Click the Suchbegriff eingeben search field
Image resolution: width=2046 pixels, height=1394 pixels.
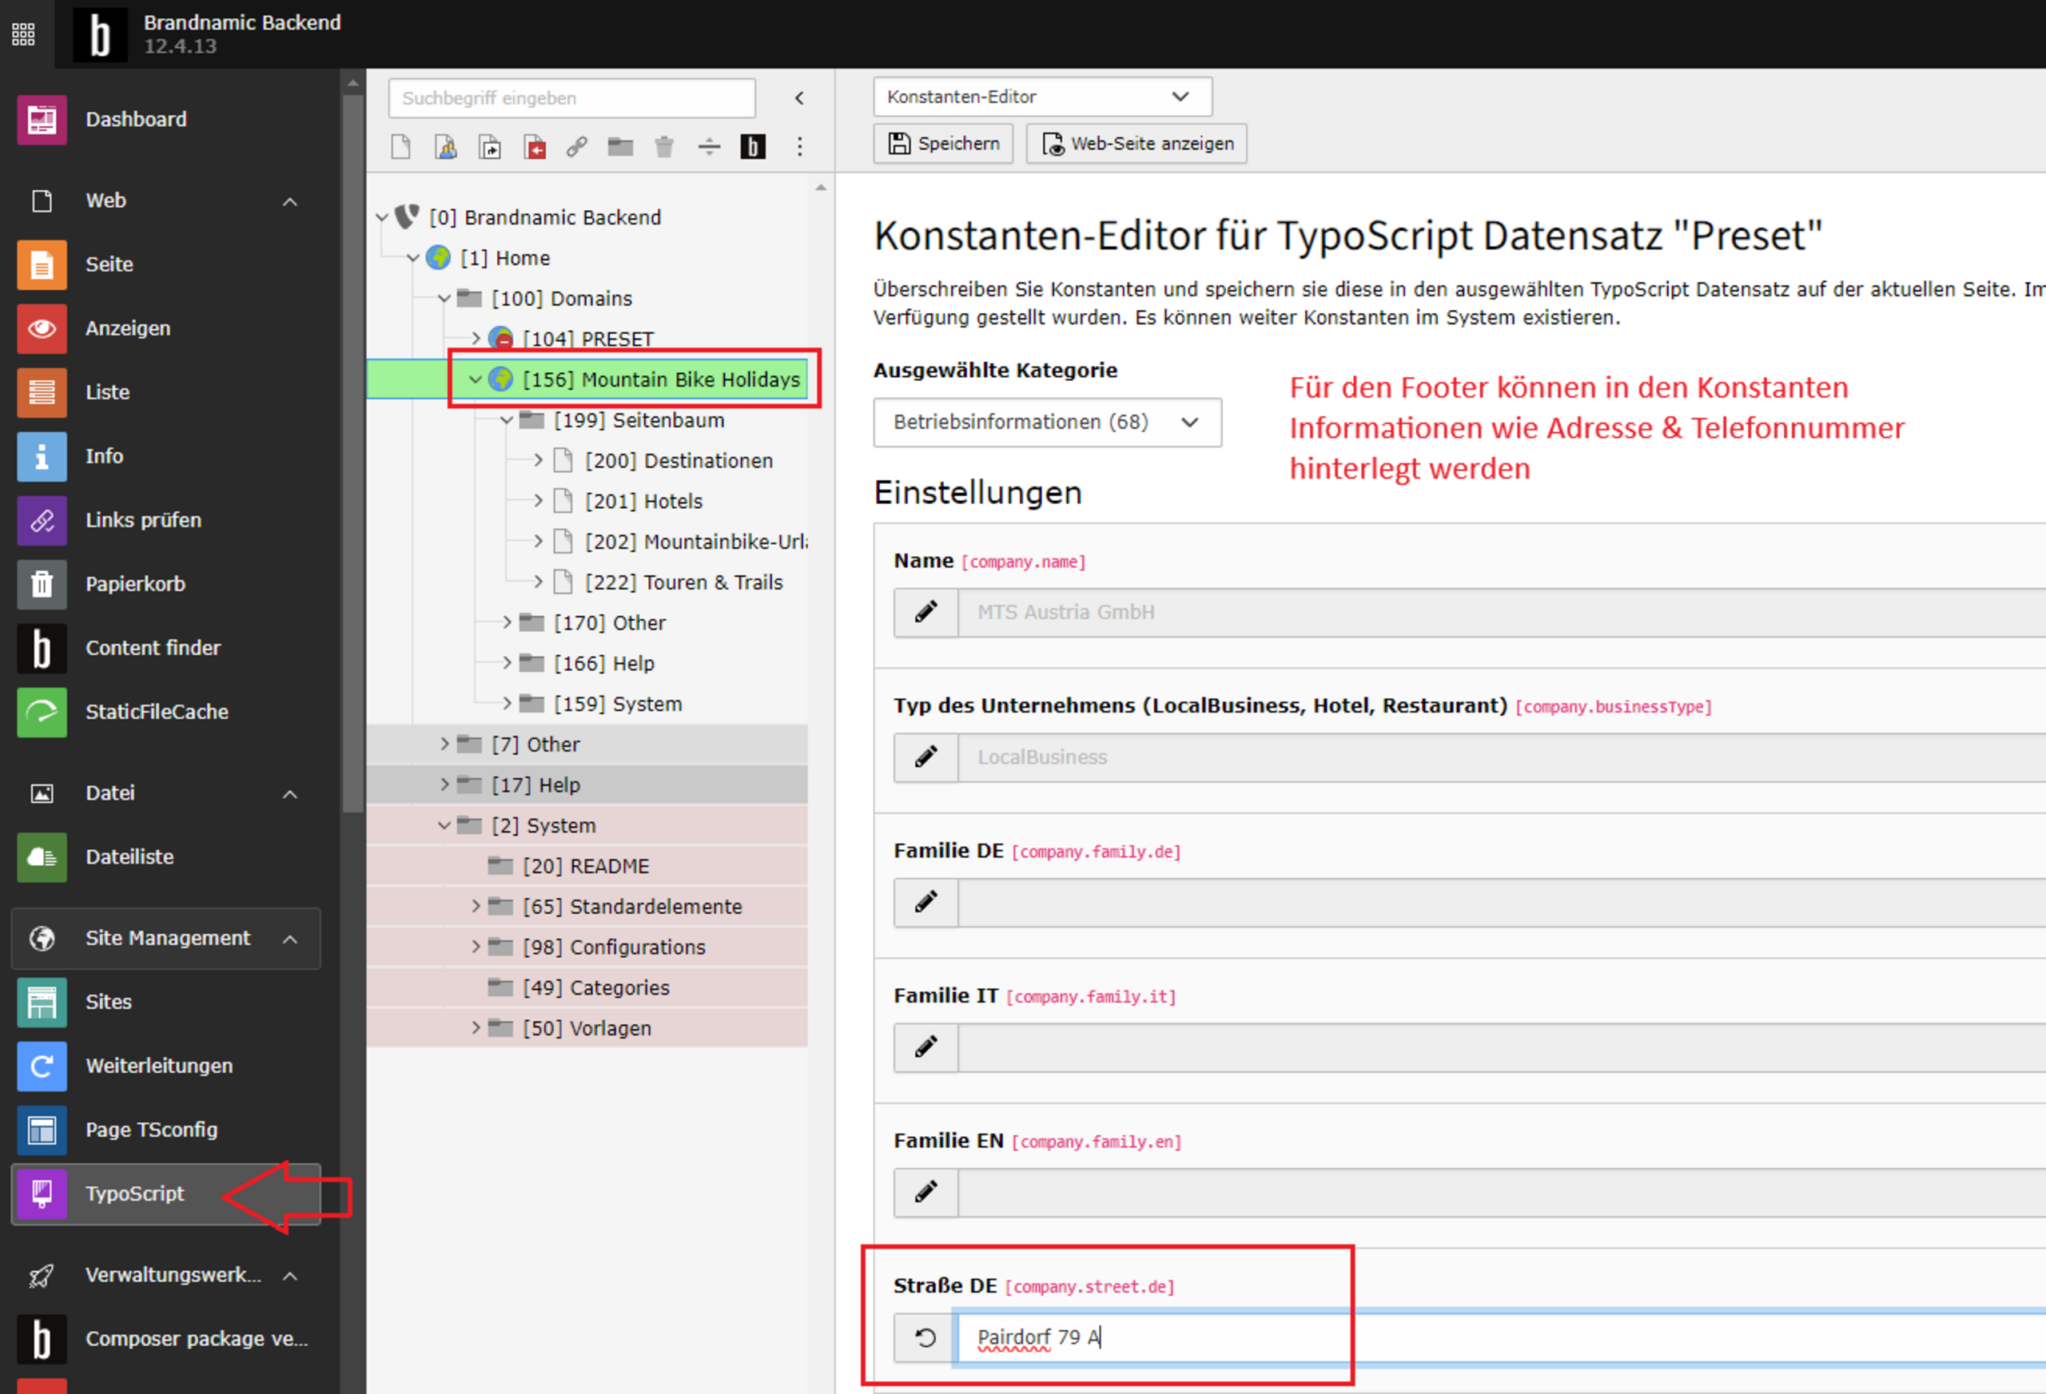coord(571,97)
